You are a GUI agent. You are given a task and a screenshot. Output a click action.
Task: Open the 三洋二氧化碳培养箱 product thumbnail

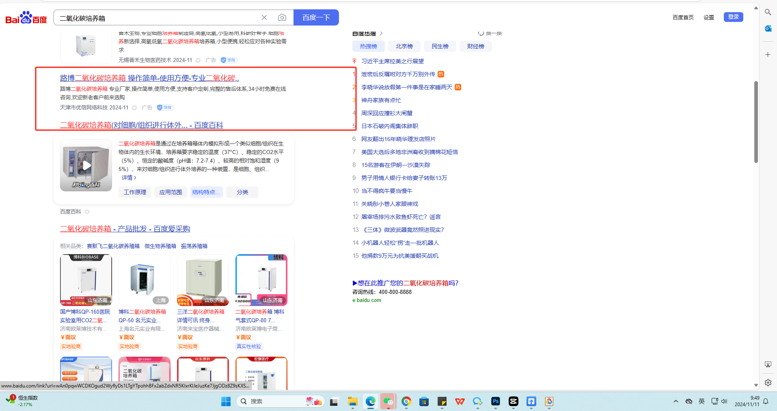pyautogui.click(x=203, y=280)
